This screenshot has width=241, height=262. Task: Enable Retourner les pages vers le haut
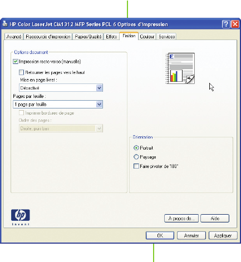click(21, 72)
